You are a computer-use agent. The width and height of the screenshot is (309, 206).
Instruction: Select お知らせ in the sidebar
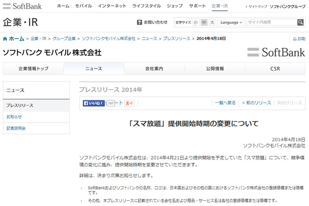click(x=36, y=117)
